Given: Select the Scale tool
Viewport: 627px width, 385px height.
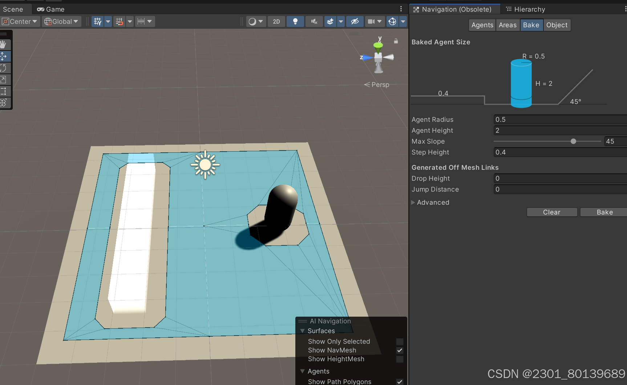Looking at the screenshot, I should click(x=4, y=80).
